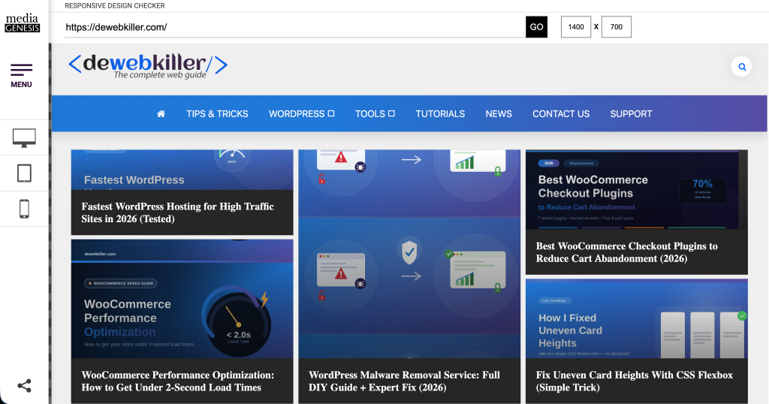Select mobile phone view icon

pyautogui.click(x=24, y=209)
